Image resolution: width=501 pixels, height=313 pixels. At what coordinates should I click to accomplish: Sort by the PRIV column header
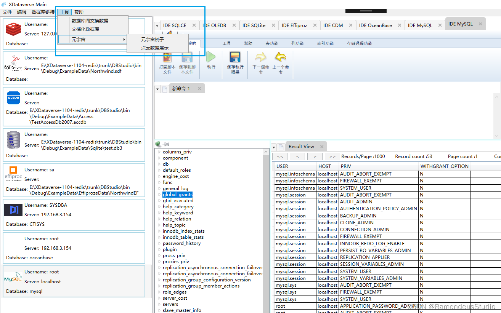click(x=379, y=166)
